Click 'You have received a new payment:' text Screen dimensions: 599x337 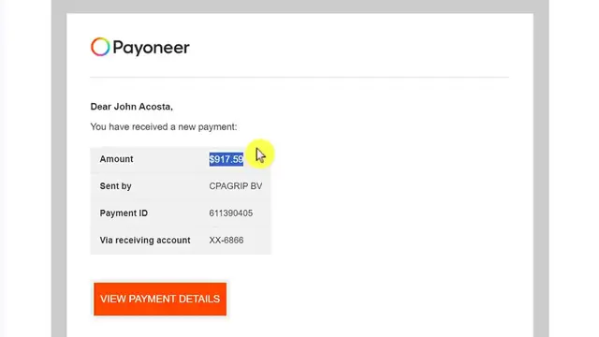click(164, 127)
